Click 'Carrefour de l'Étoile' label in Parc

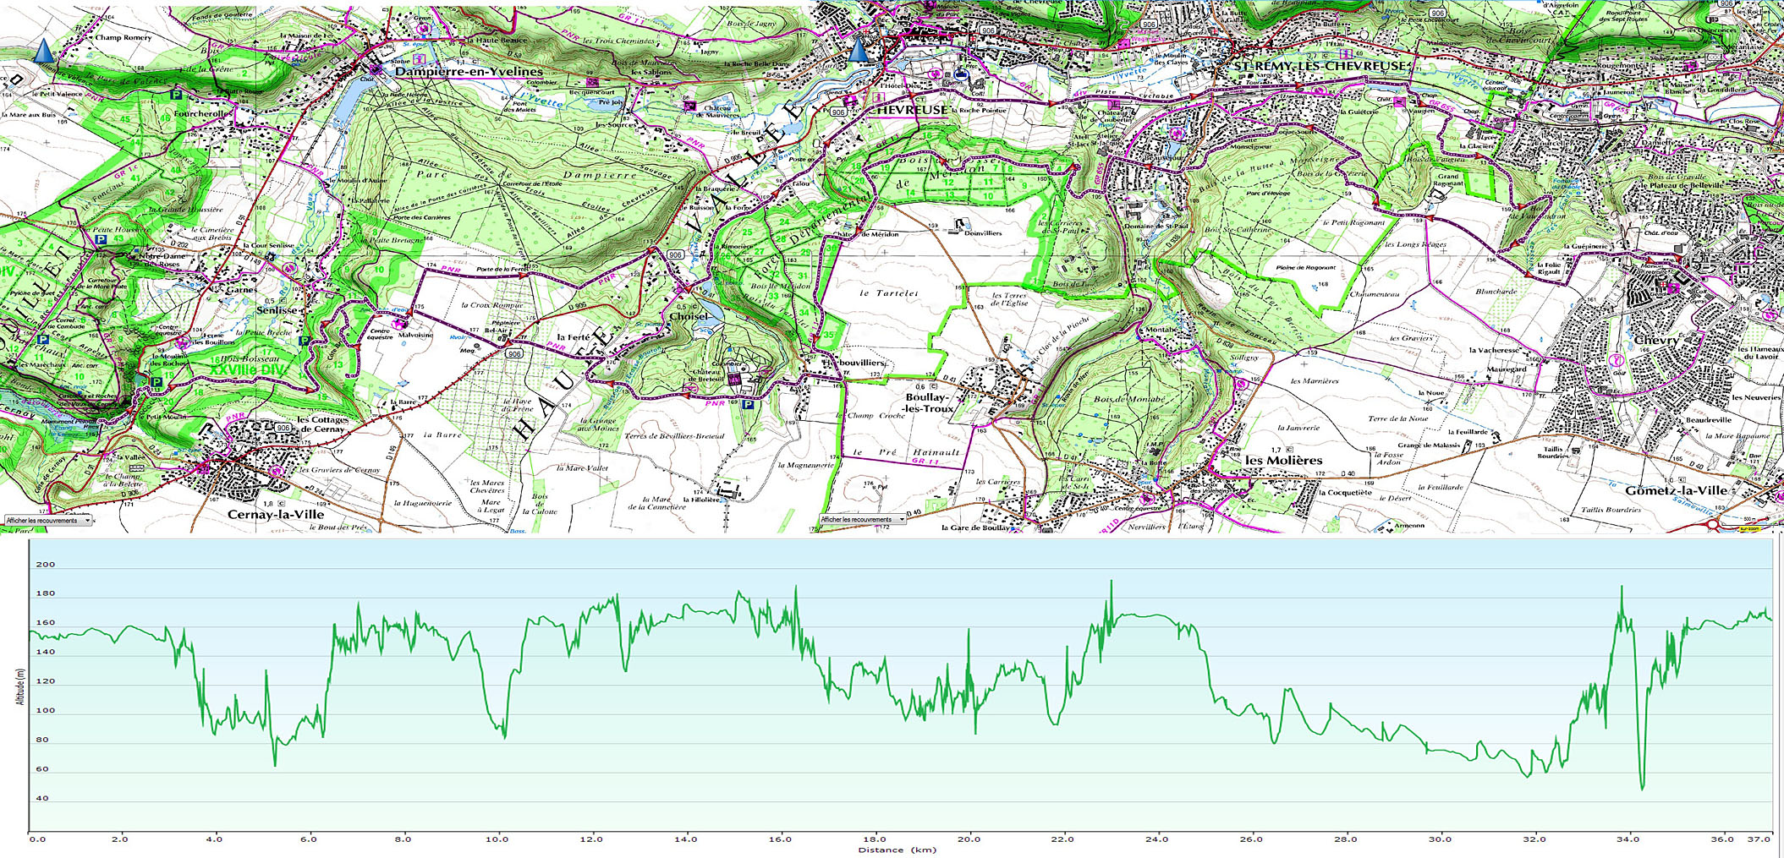(532, 183)
